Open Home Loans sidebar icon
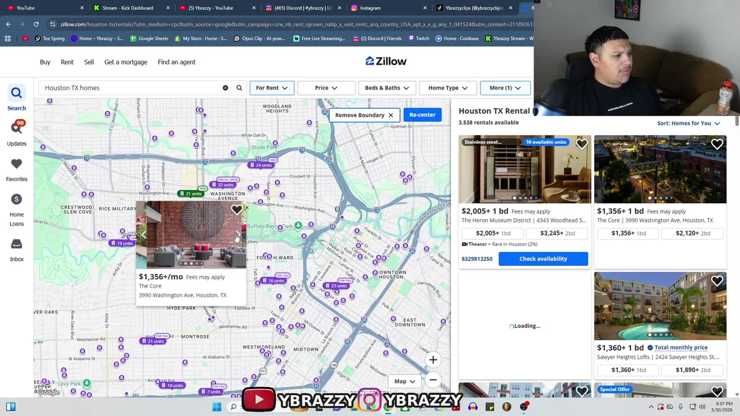740x416 pixels. tap(16, 199)
